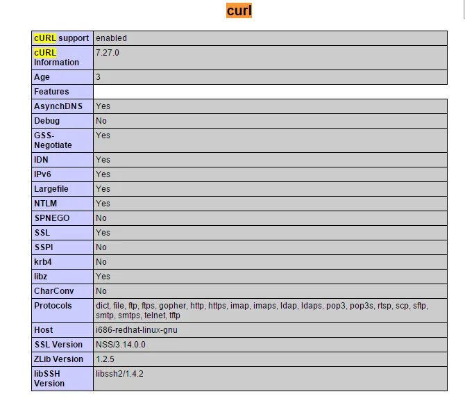Click the 'Debug' label cell
The width and height of the screenshot is (465, 410).
[x=62, y=121]
